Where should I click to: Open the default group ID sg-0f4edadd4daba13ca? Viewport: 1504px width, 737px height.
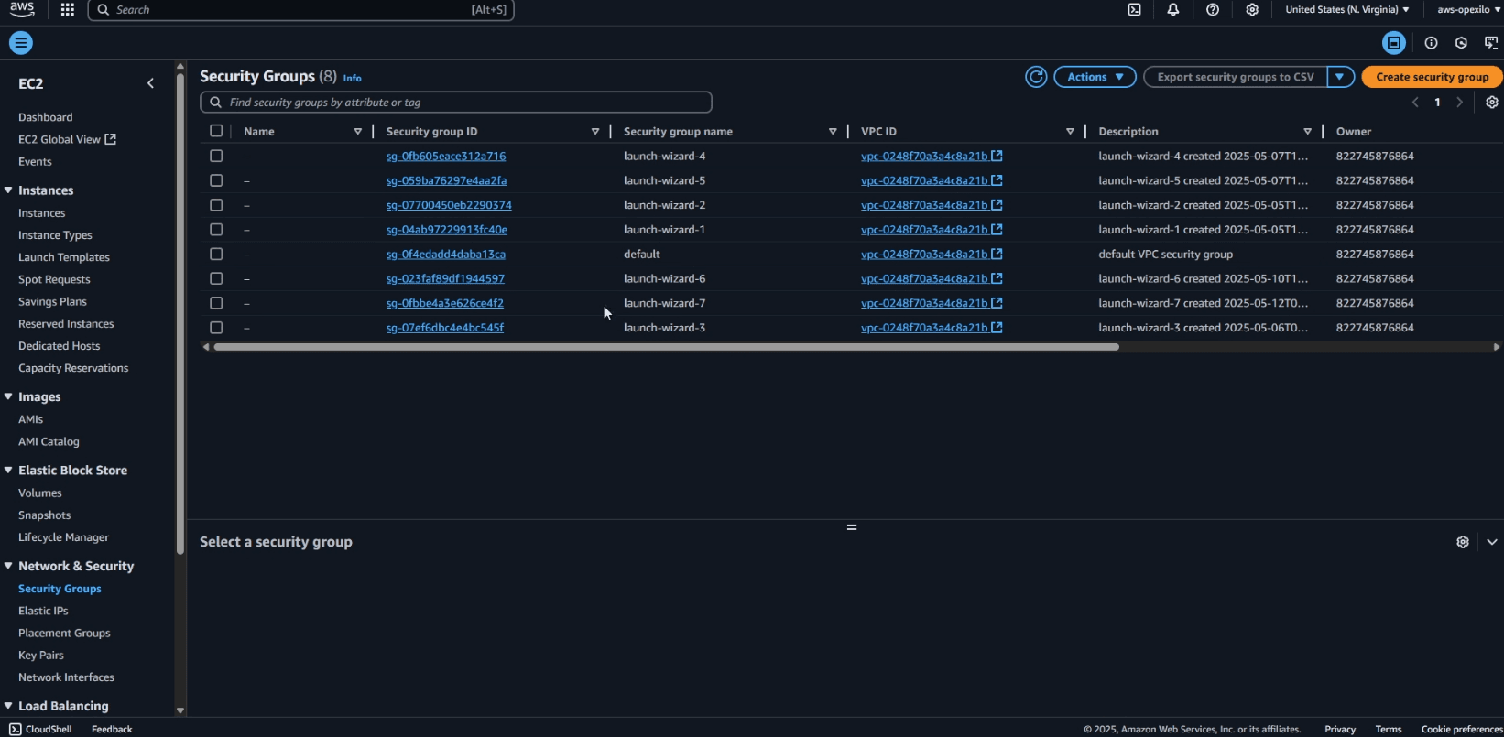446,254
